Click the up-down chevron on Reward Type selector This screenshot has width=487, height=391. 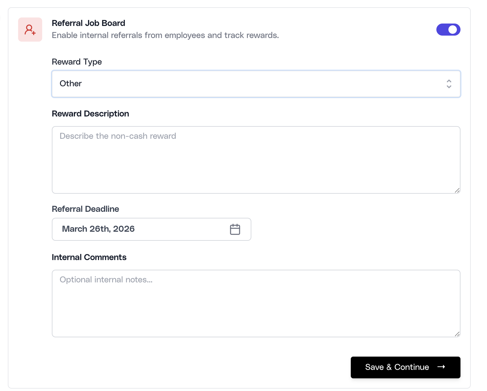pyautogui.click(x=449, y=84)
